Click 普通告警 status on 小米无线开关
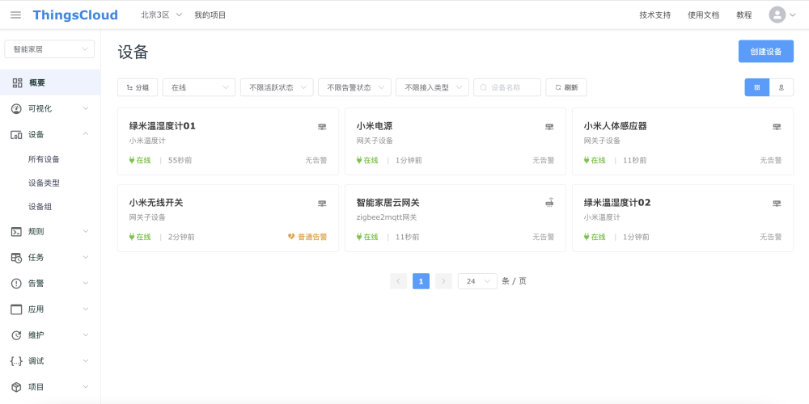The height and width of the screenshot is (404, 809). point(312,237)
